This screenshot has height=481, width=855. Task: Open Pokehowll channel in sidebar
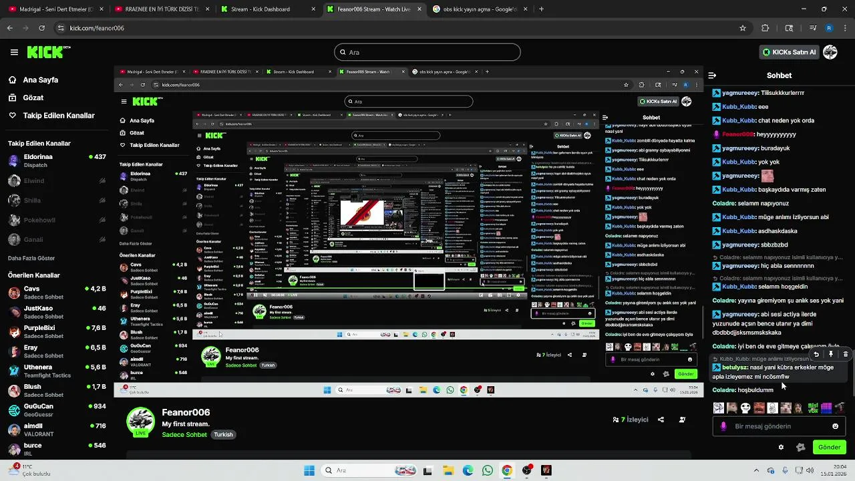[57, 220]
